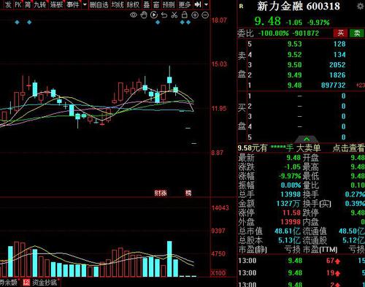Click the red 买 buy button
Screen dimensions: 365x287
click(x=341, y=33)
